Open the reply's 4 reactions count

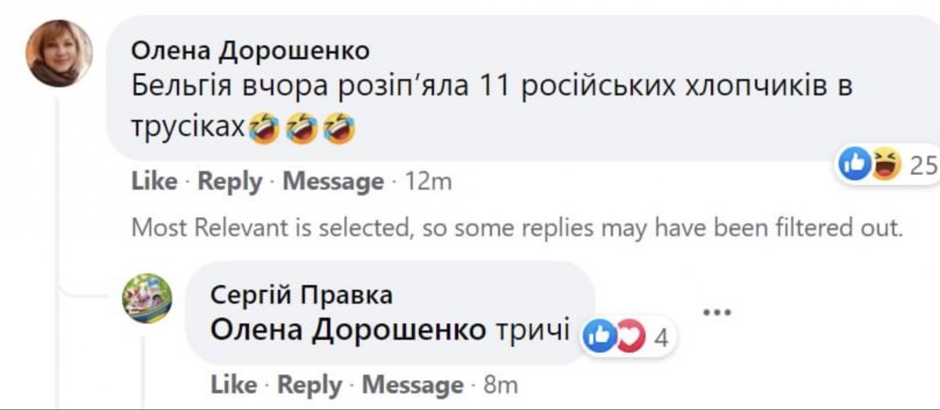661,338
